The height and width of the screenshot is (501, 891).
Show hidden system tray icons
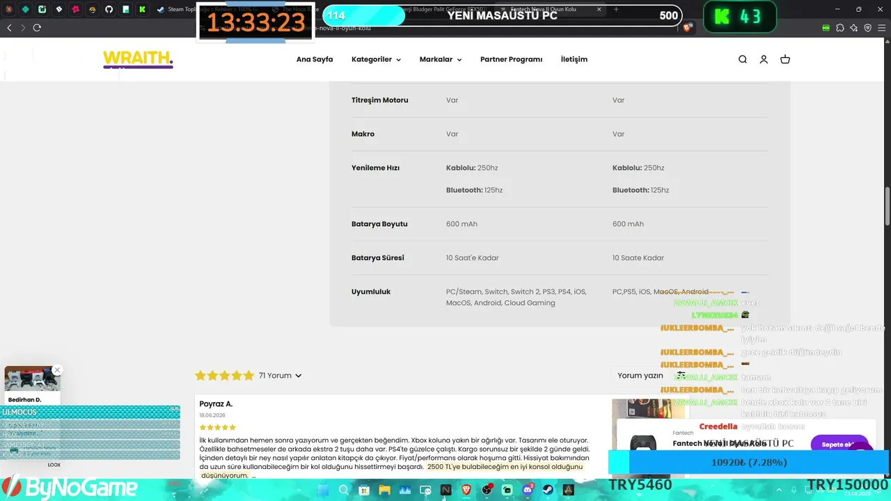779,491
